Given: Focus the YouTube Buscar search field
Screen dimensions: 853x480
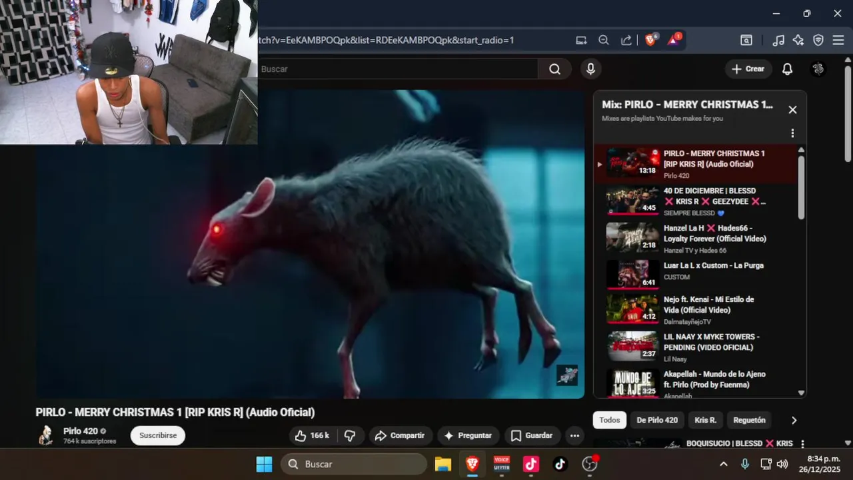Looking at the screenshot, I should coord(398,69).
